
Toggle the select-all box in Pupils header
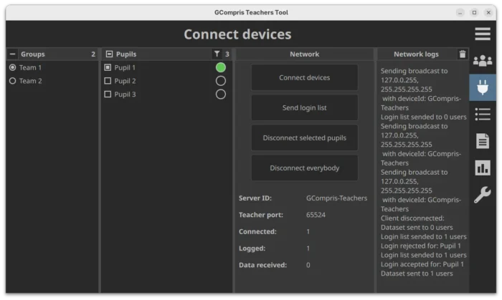[108, 54]
